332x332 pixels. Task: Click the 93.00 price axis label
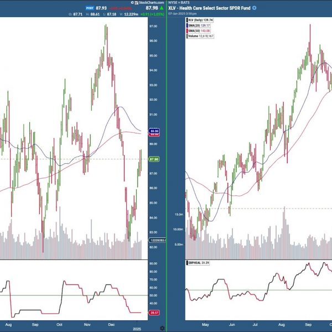coord(153,85)
